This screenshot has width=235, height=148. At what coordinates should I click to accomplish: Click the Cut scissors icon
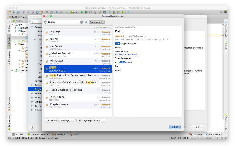(33, 12)
